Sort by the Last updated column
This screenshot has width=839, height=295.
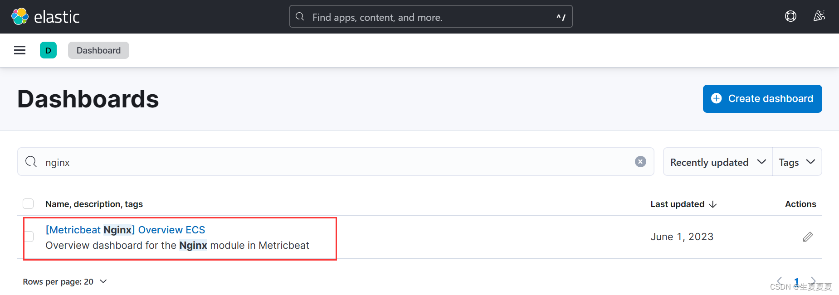click(x=683, y=204)
